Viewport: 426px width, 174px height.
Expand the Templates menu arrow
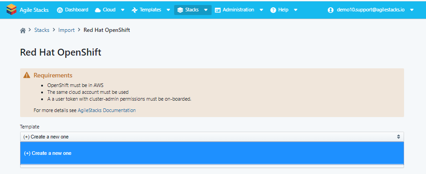click(x=168, y=10)
